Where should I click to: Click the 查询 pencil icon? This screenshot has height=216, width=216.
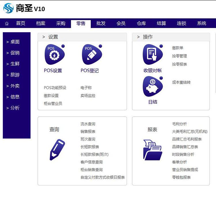57,150
